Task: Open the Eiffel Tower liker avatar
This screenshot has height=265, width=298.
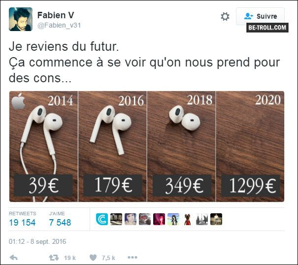Action: 202,219
